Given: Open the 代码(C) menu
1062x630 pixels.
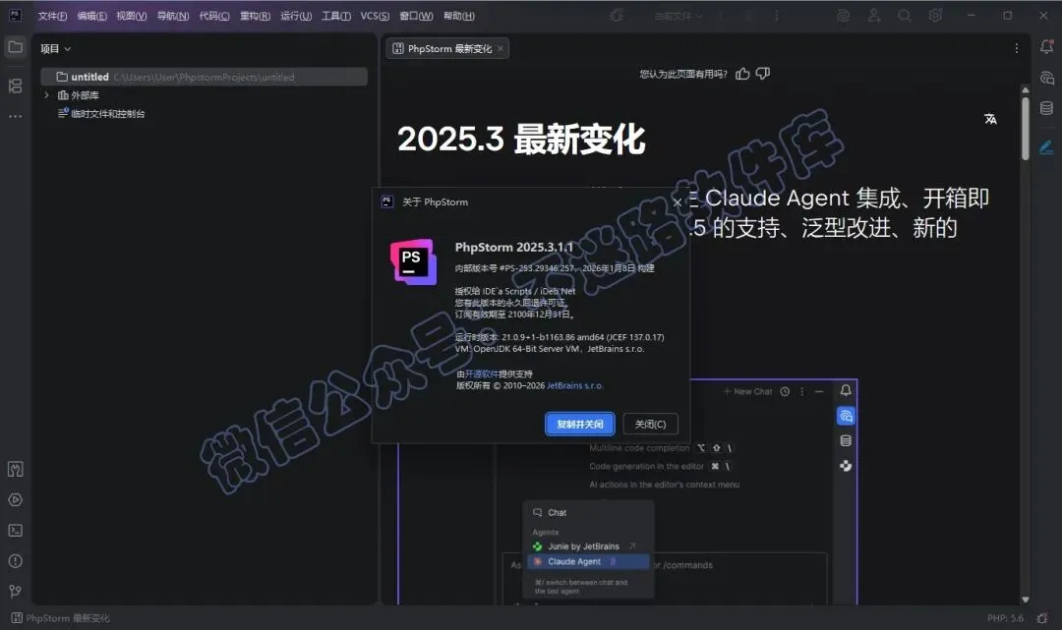Looking at the screenshot, I should pos(214,16).
